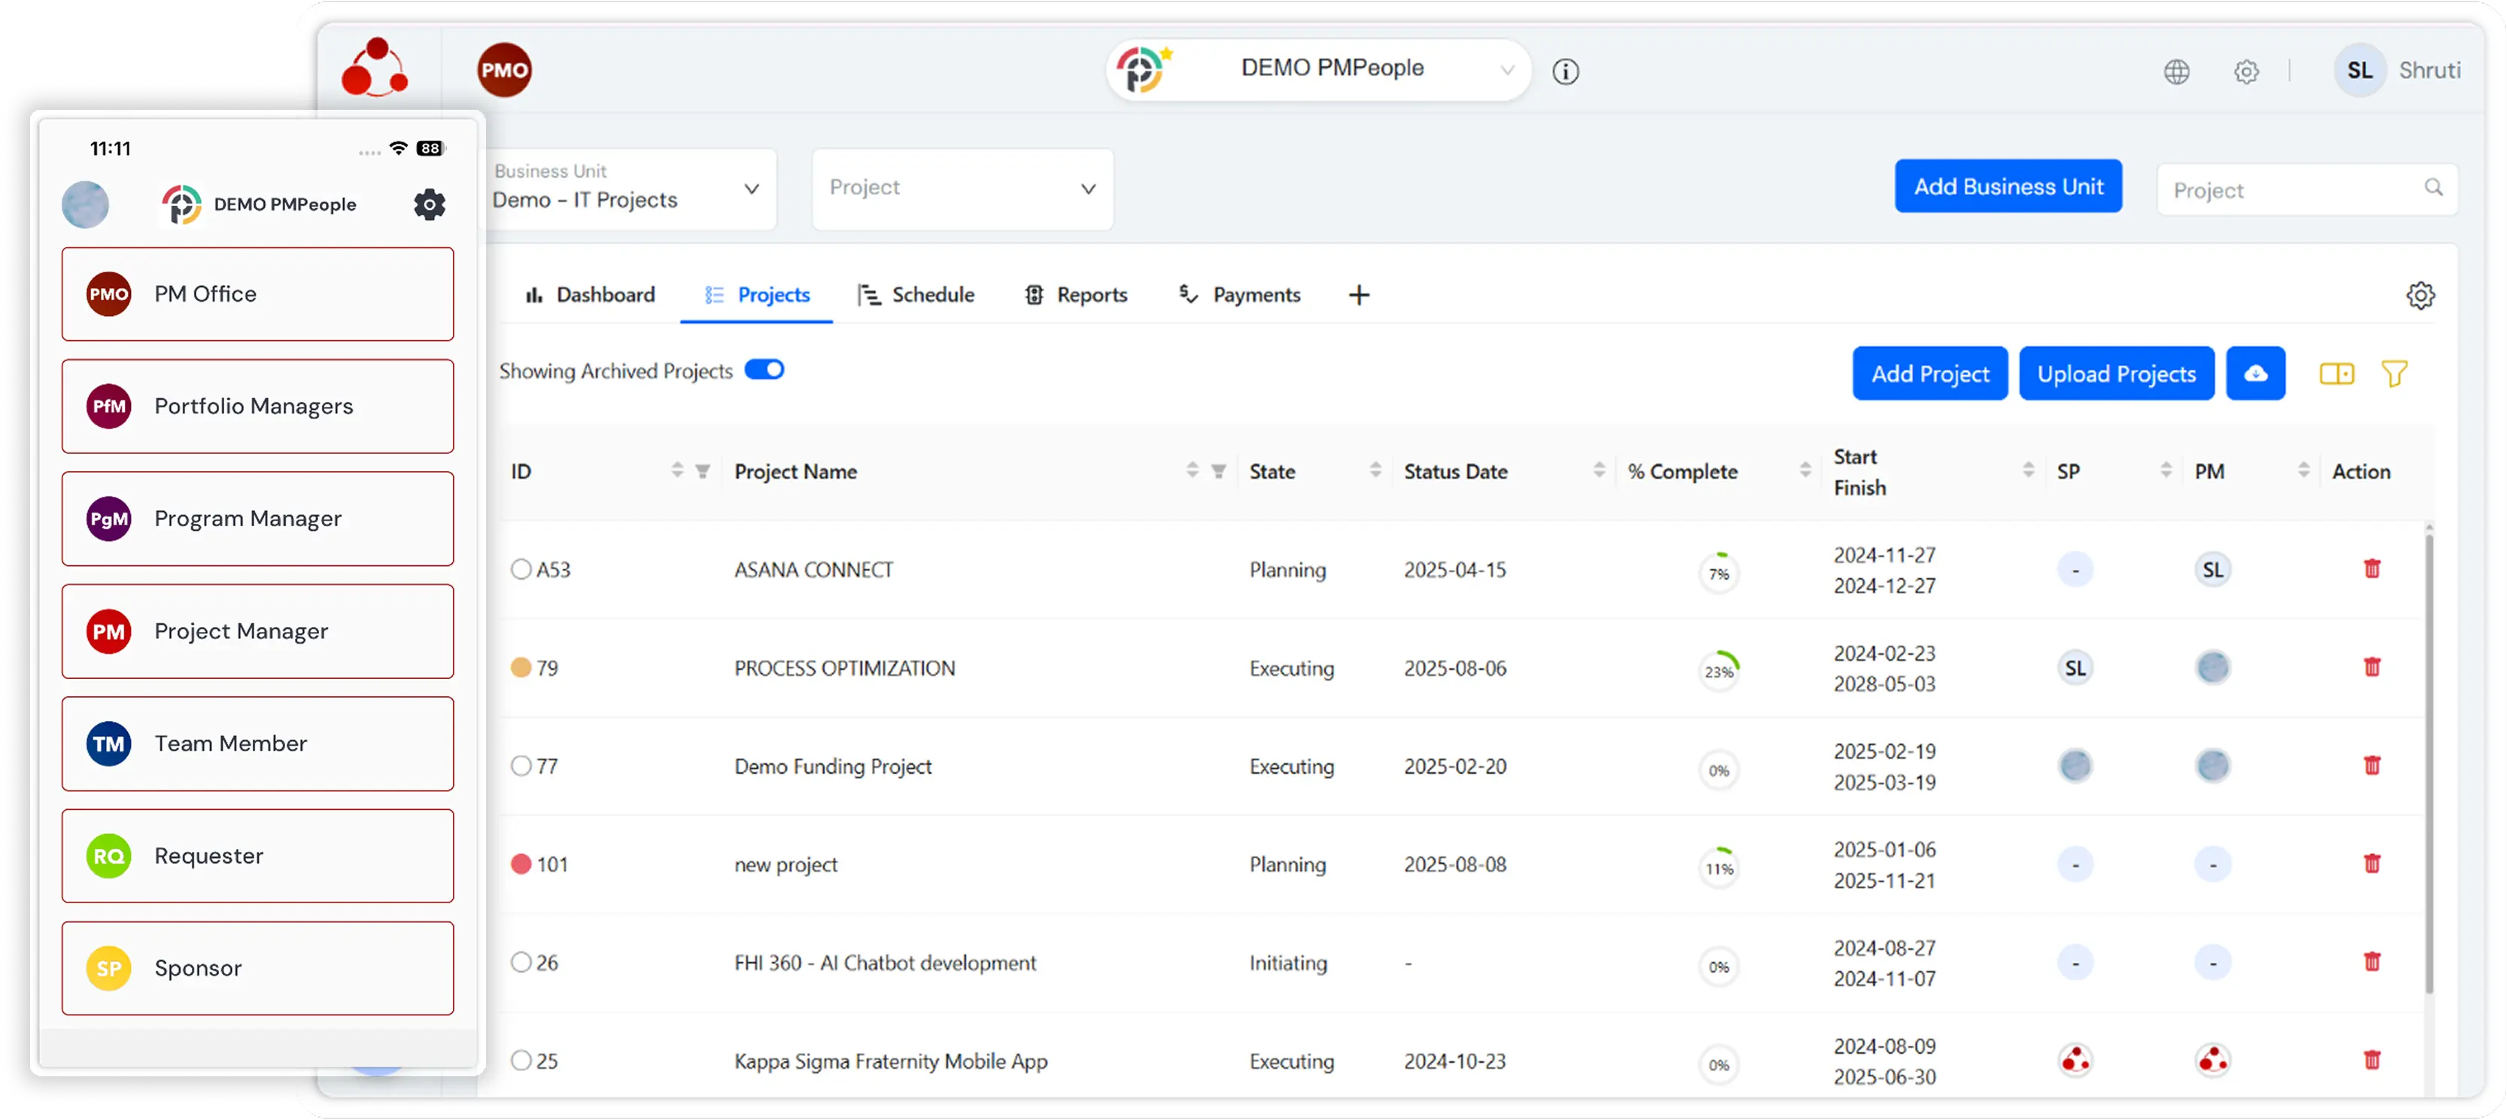This screenshot has width=2507, height=1120.
Task: Select the radio circle for project A53
Action: point(521,569)
